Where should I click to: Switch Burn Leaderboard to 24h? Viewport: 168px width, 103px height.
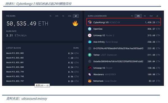click(x=138, y=16)
